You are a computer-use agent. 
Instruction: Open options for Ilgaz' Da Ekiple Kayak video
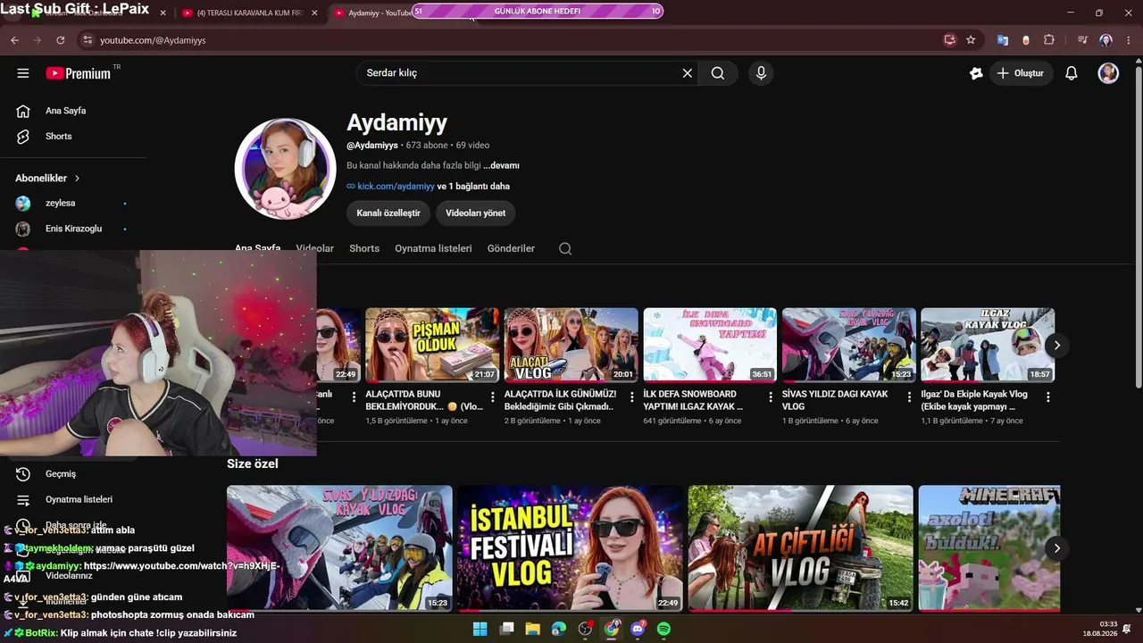click(1048, 397)
